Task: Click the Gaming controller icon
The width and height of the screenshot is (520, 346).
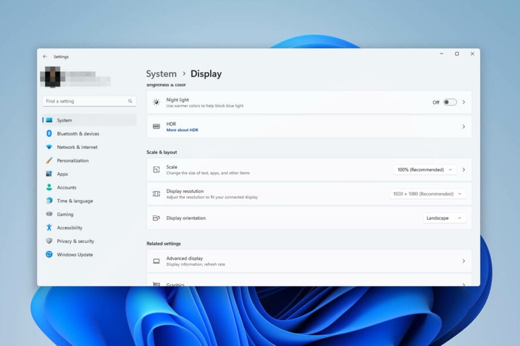Action: coord(49,214)
